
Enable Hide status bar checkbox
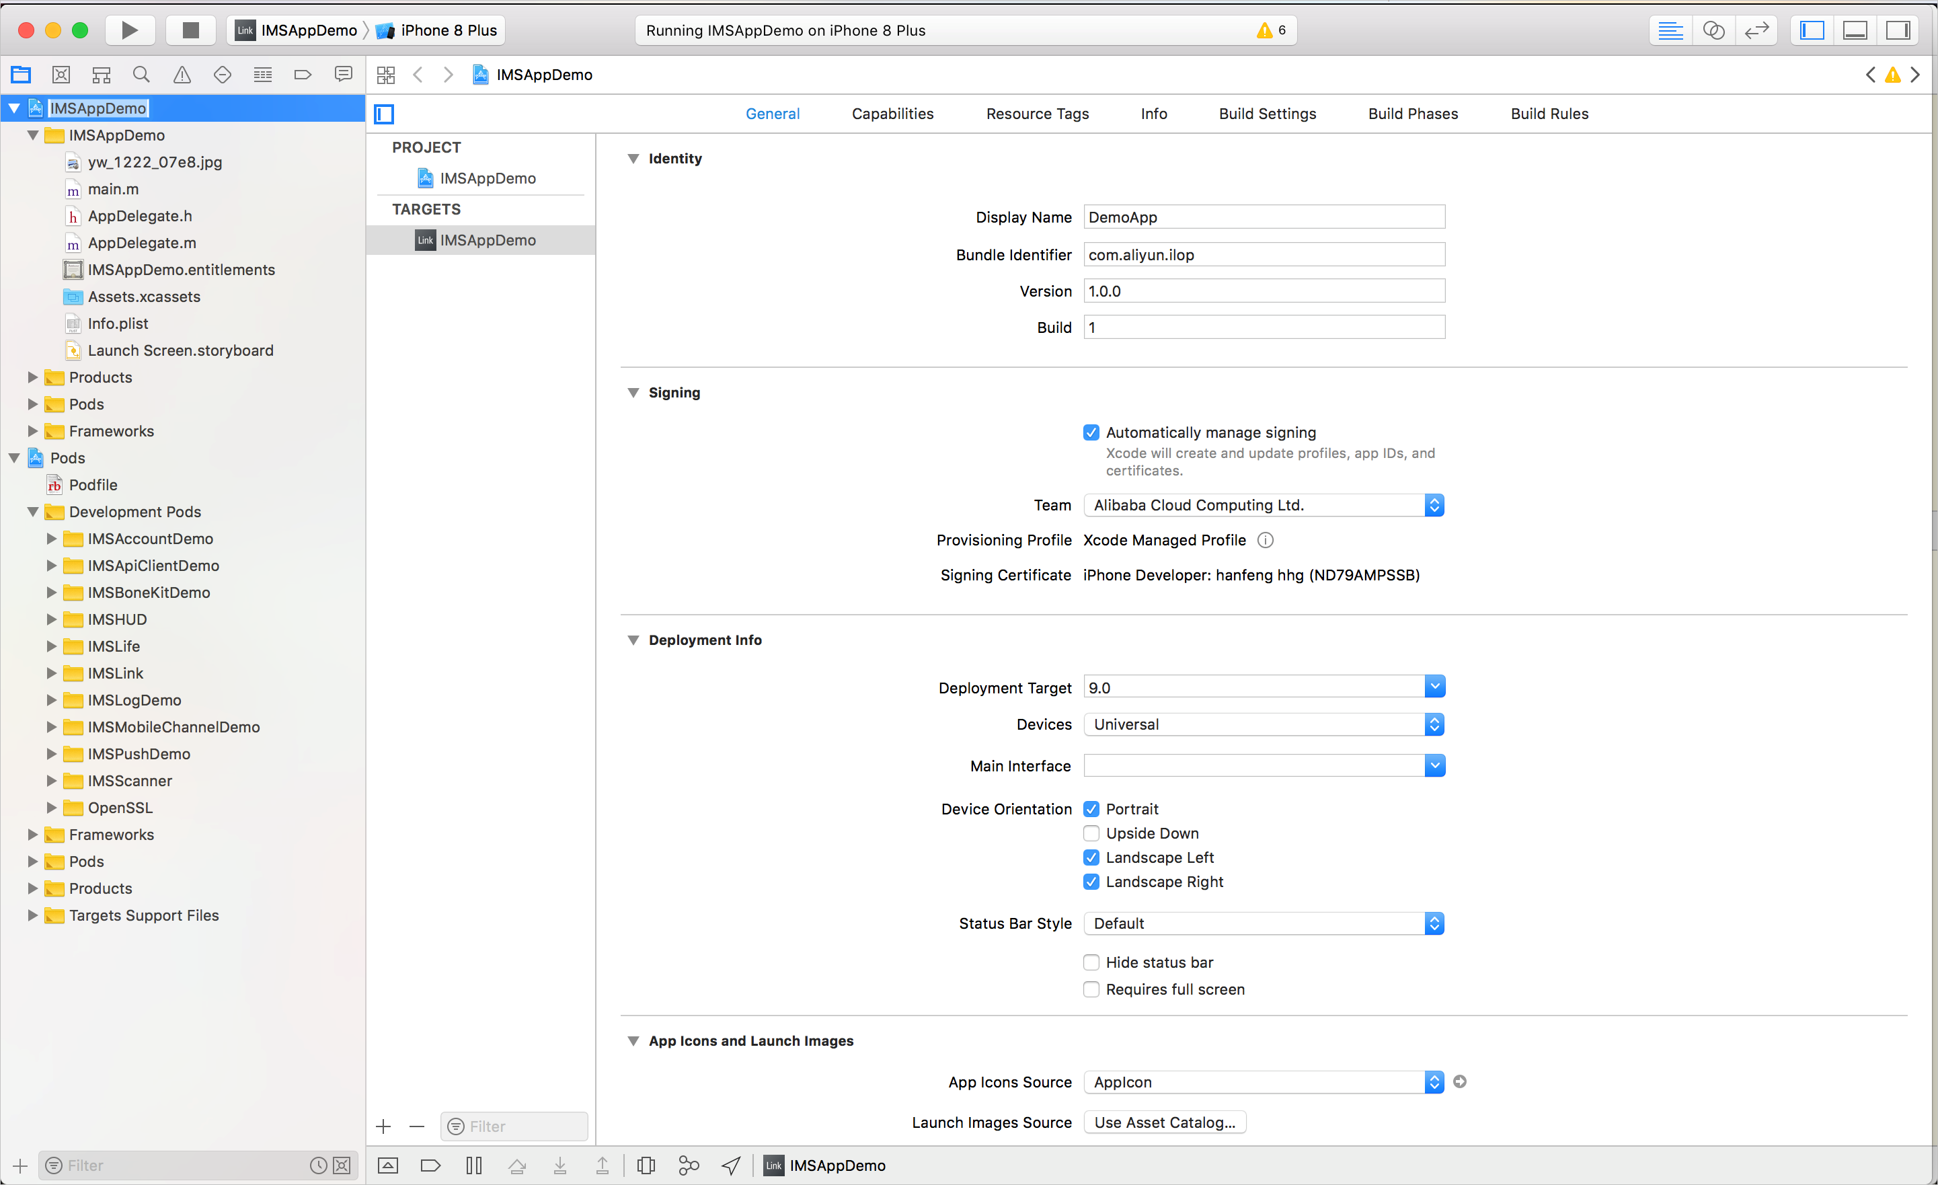[1091, 962]
